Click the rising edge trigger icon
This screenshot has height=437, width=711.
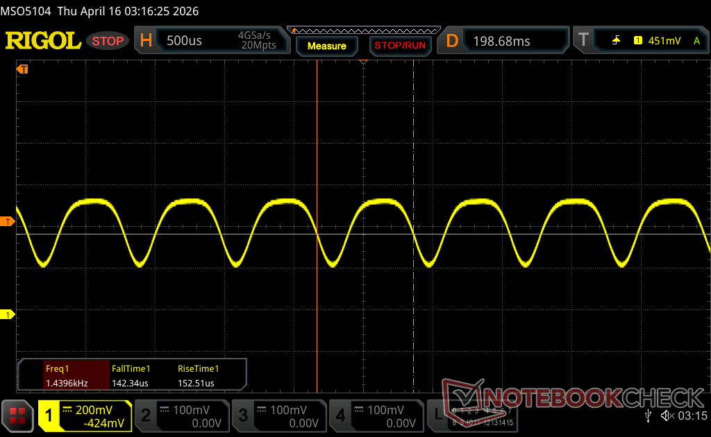point(616,41)
